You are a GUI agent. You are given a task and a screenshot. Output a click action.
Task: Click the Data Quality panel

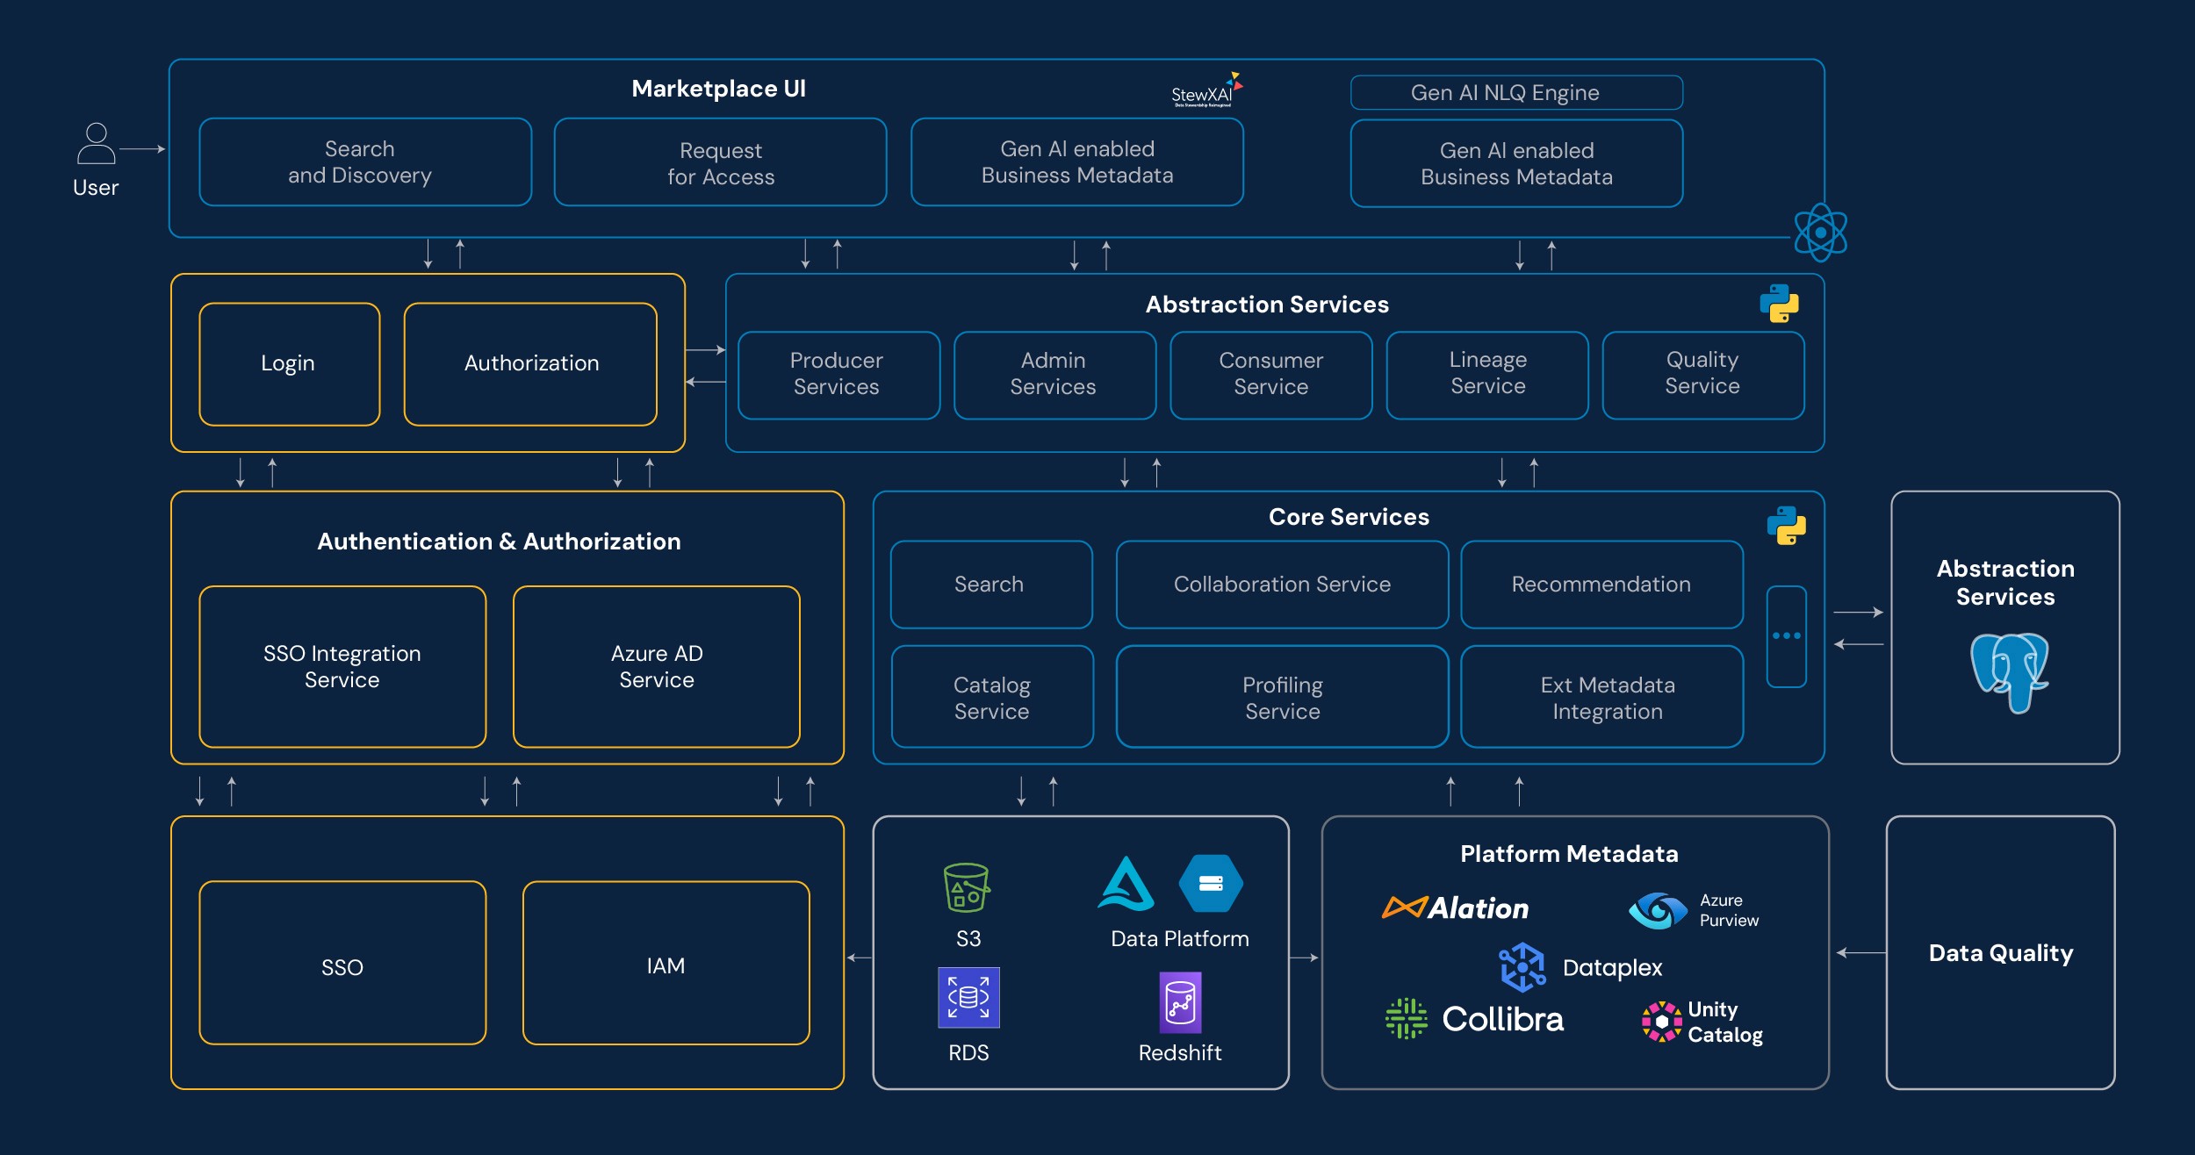click(x=2000, y=953)
